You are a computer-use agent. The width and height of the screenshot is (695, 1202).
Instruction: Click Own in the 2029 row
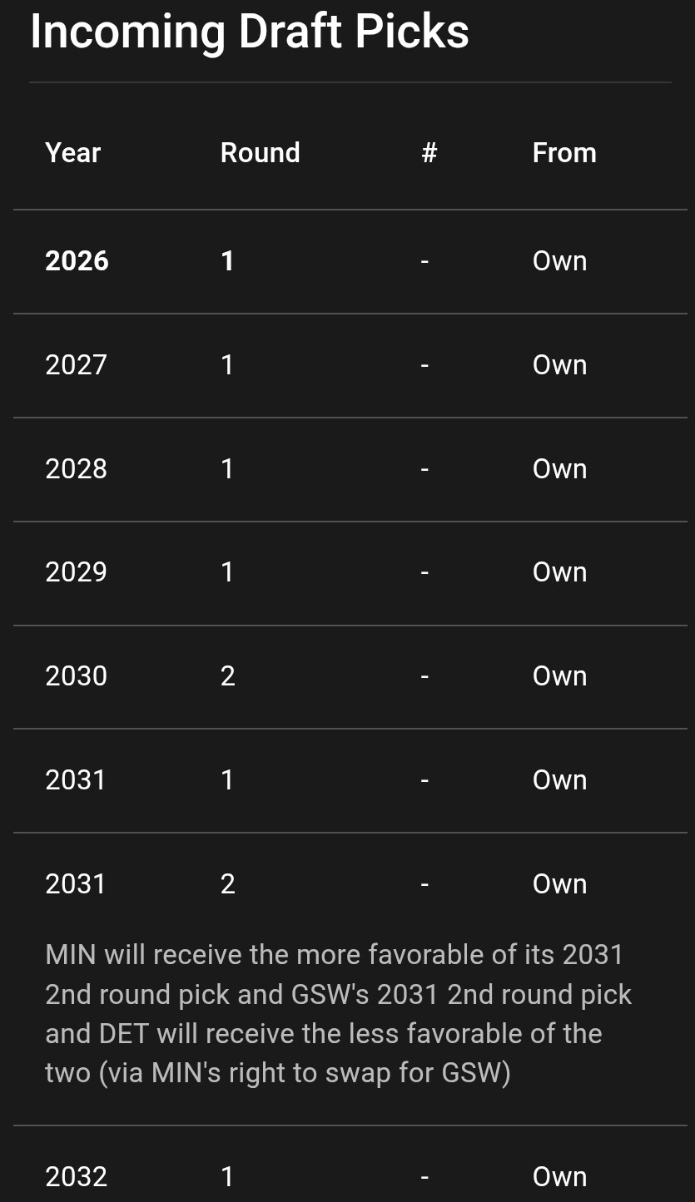[559, 572]
